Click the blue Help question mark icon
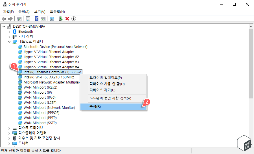The width and height of the screenshot is (254, 154). pyautogui.click(x=37, y=19)
